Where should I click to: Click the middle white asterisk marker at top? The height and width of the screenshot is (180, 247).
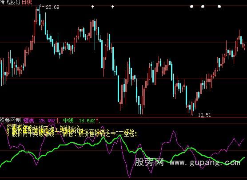tap(203, 7)
